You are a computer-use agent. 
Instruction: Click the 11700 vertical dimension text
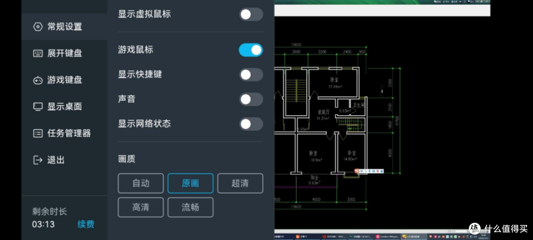[397, 121]
